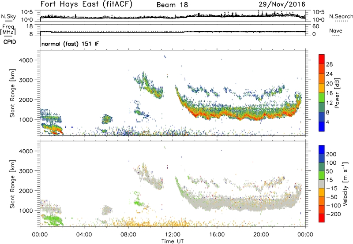
Task: Click the dotted line sample under Nave
Action: pos(336,35)
